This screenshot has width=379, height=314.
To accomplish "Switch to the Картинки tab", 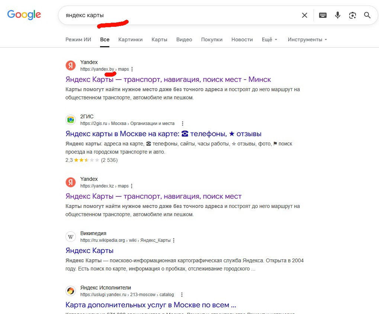I will click(130, 39).
